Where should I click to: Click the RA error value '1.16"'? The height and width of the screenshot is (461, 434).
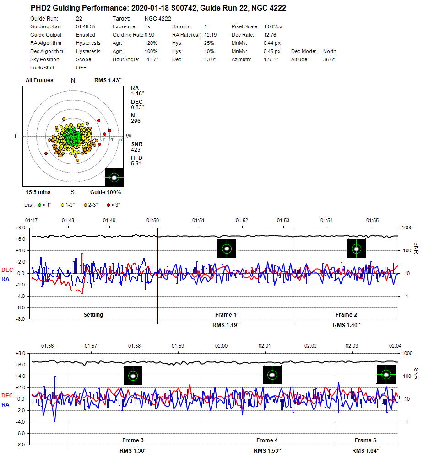point(137,94)
